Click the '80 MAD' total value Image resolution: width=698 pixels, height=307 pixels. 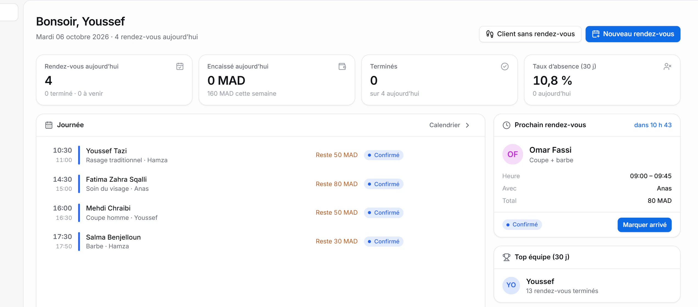660,201
